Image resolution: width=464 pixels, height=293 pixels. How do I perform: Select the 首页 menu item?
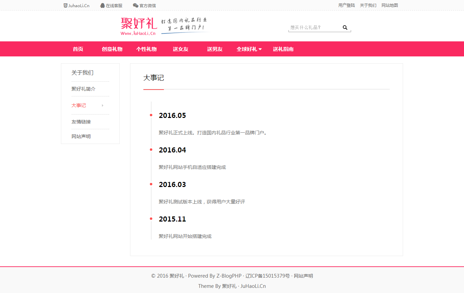(77, 49)
